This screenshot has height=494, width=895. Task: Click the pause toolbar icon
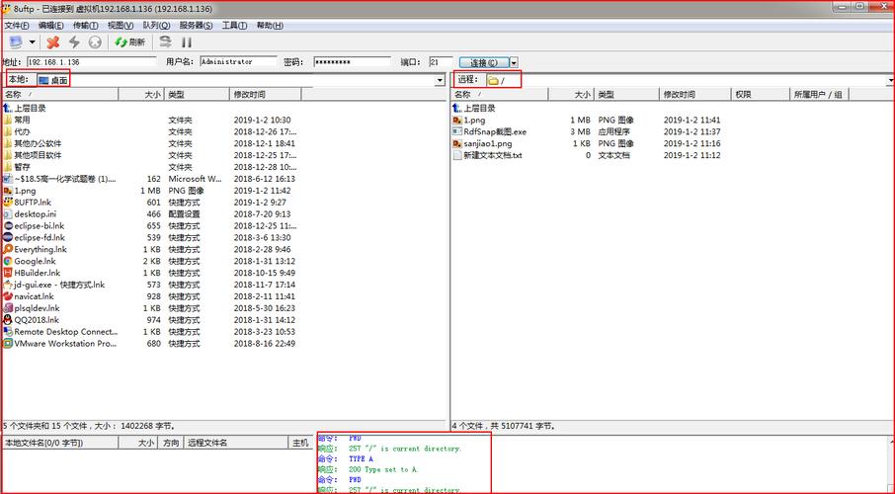(187, 42)
